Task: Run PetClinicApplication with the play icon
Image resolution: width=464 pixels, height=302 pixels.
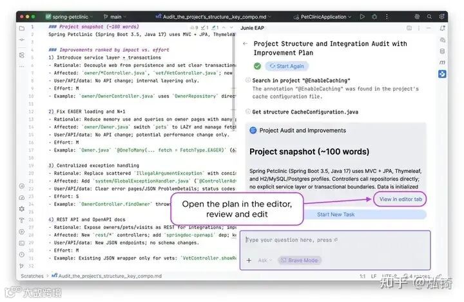Action: (x=362, y=17)
